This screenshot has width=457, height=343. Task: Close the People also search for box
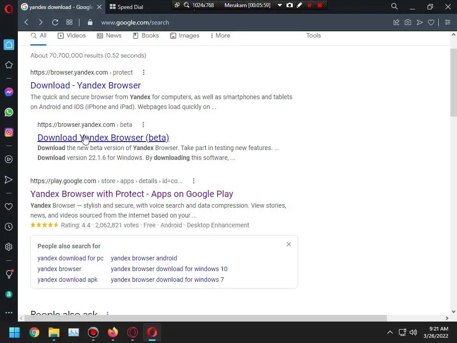pyautogui.click(x=289, y=244)
